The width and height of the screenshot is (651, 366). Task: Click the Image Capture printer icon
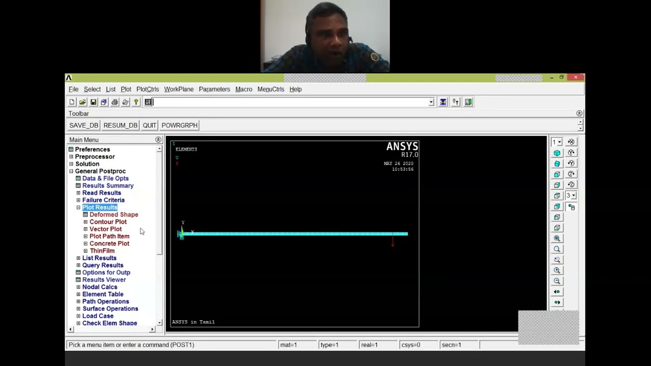[114, 102]
